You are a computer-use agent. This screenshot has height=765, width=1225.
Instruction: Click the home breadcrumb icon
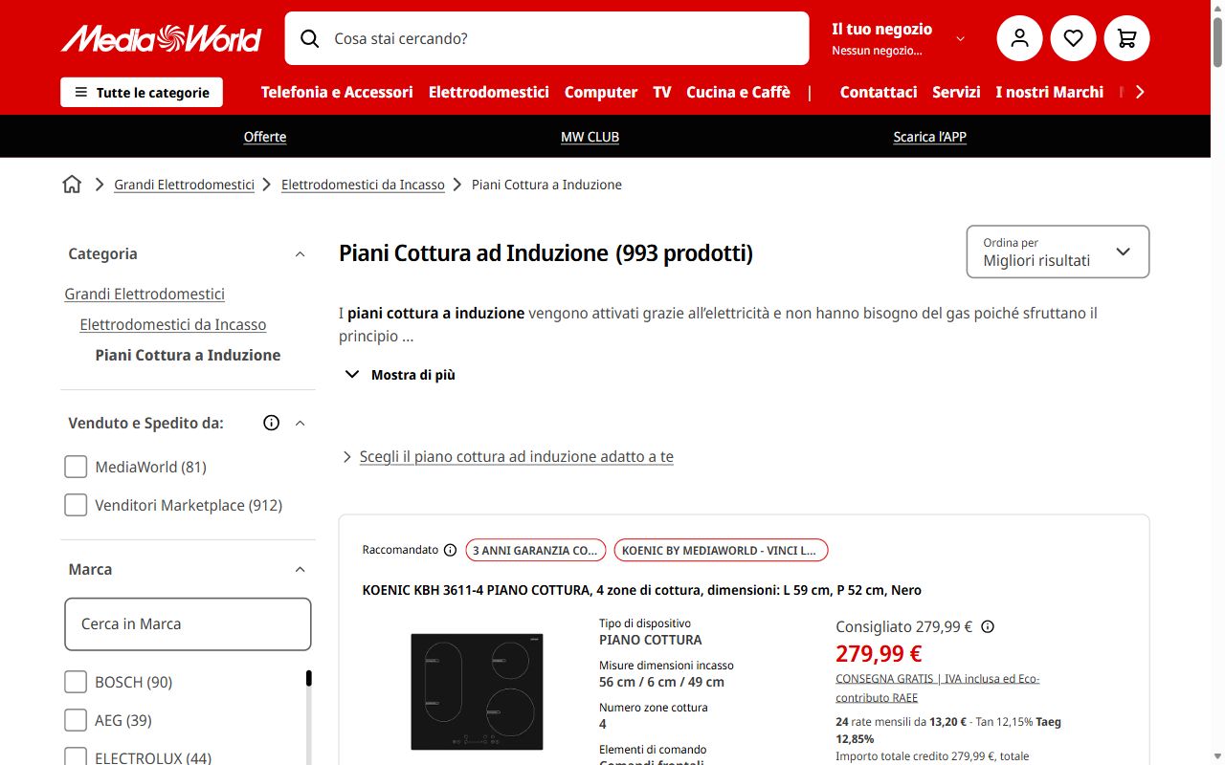(x=72, y=185)
